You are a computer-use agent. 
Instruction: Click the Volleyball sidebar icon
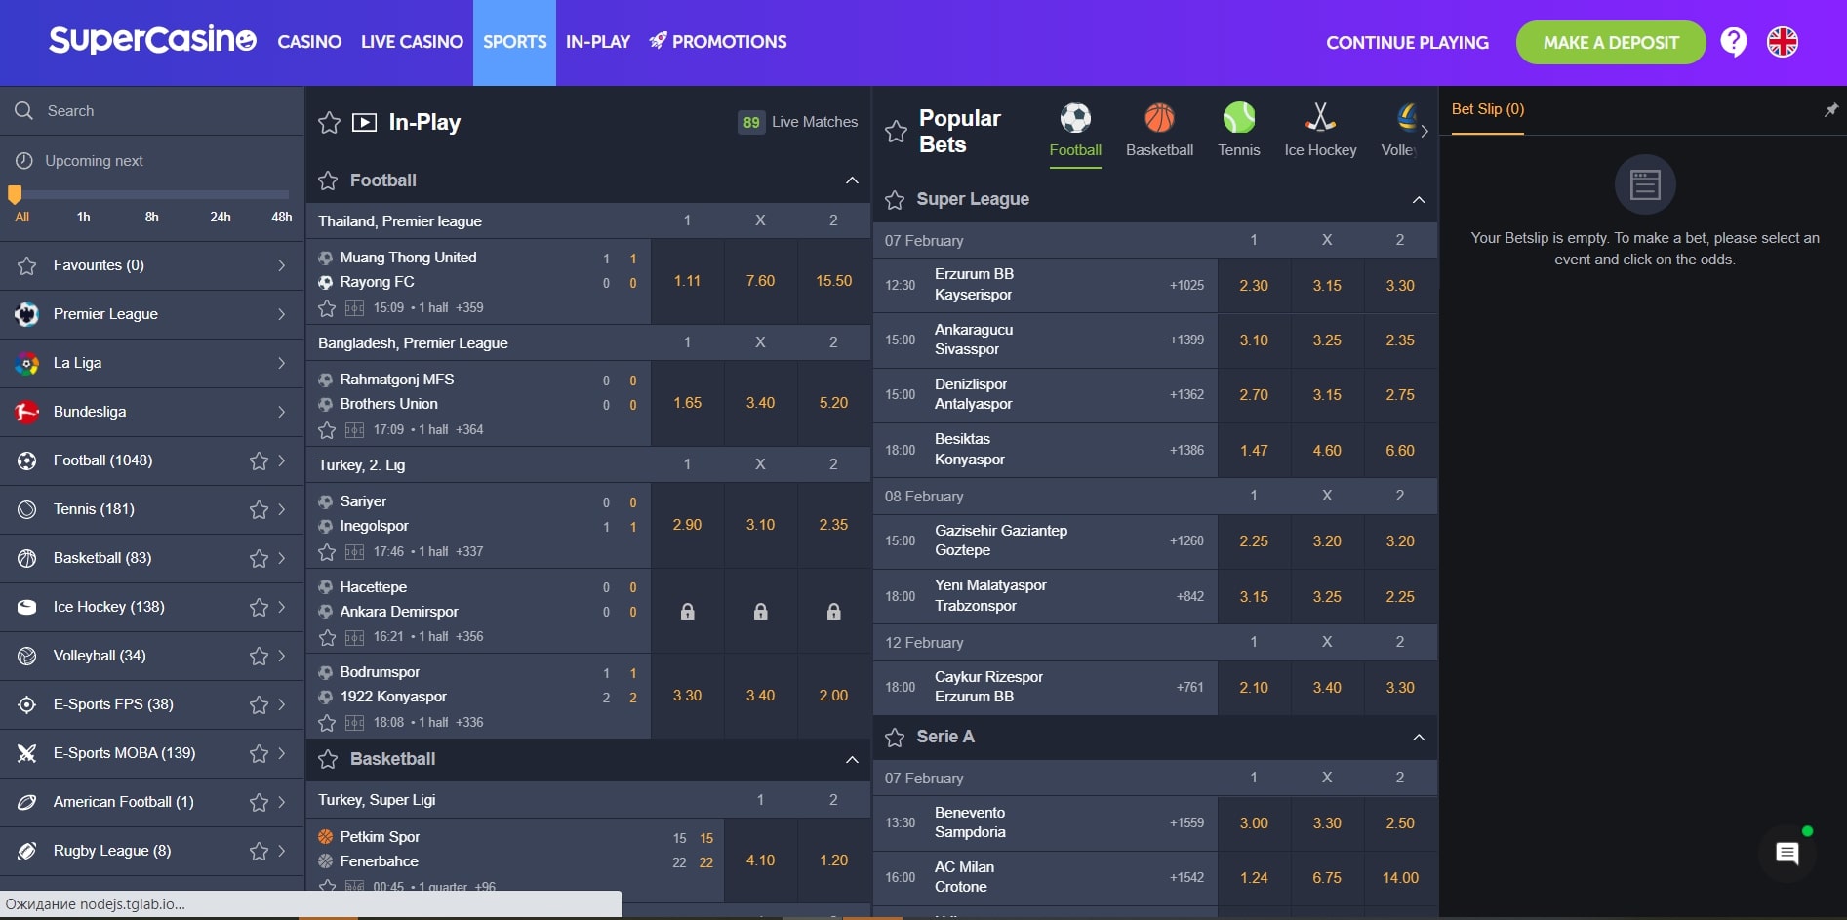point(27,656)
